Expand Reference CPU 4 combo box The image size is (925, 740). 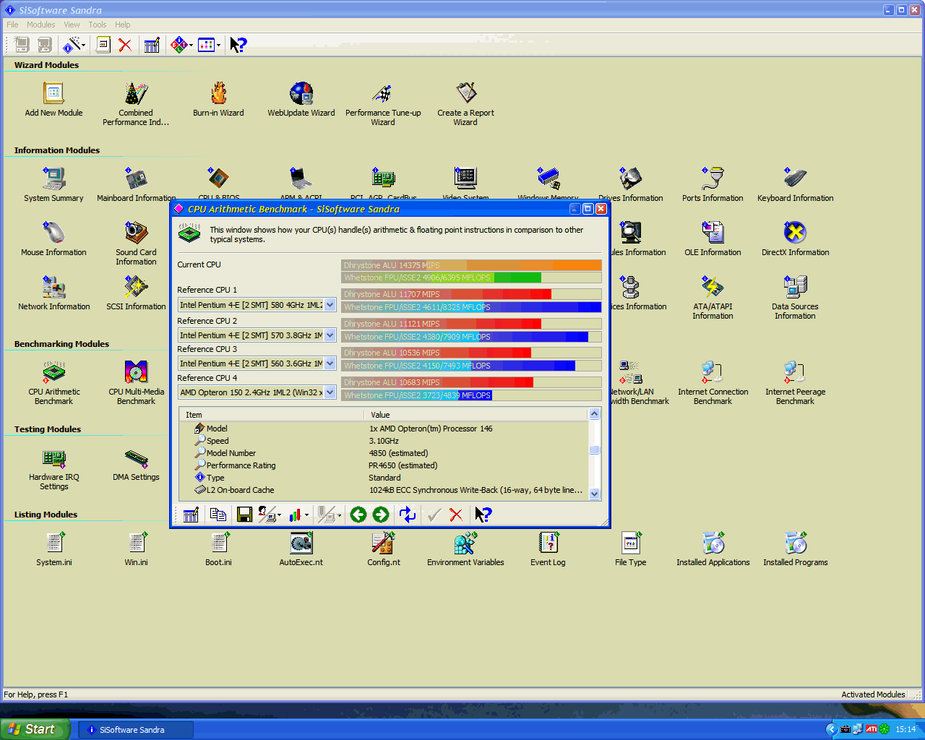[330, 392]
